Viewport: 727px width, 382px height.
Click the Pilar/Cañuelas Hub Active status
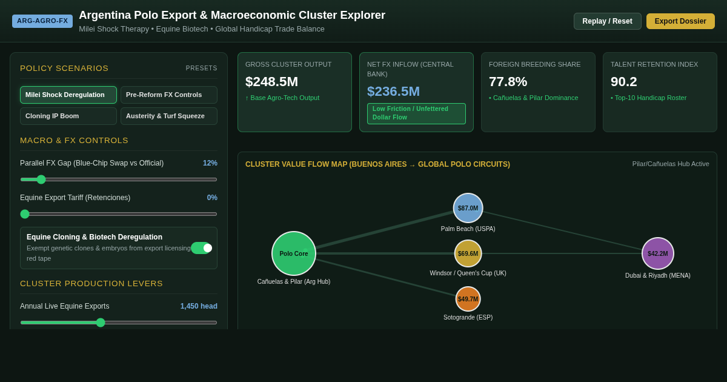671,164
